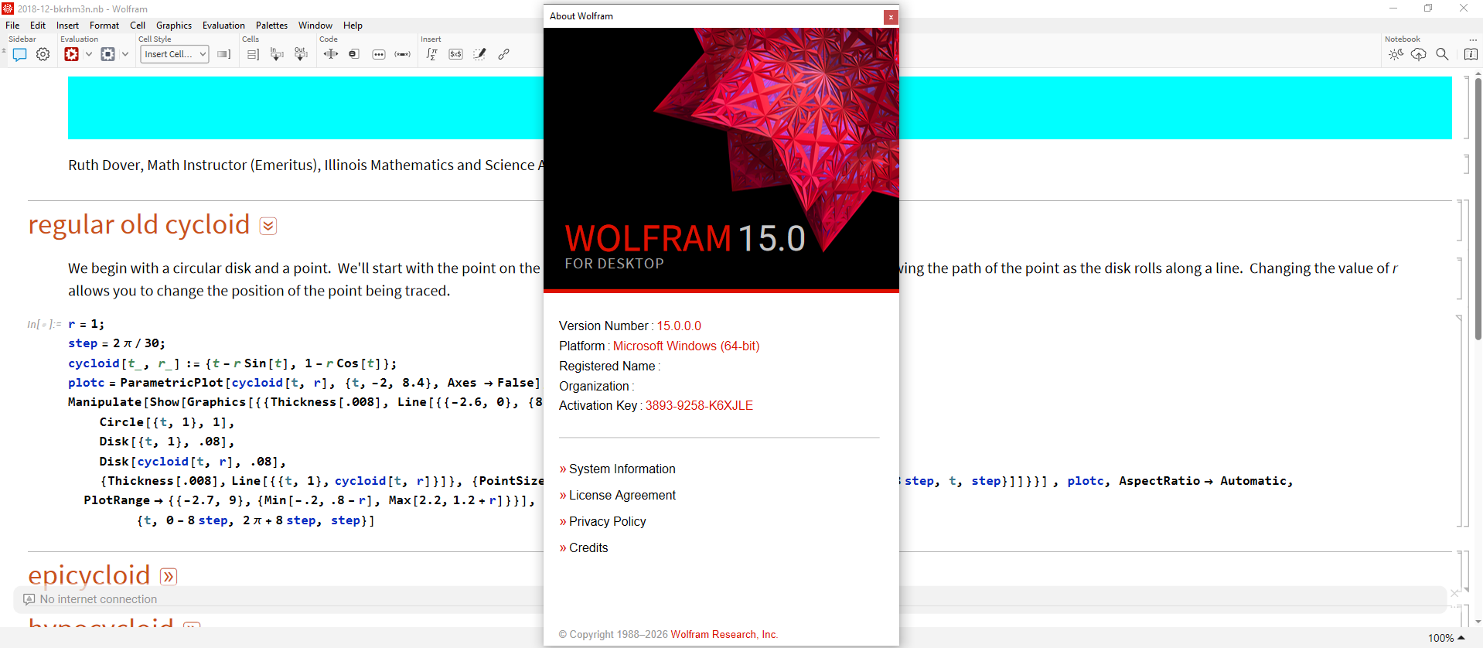
Task: Click the parenthesized comment (*—*) icon
Action: coord(403,54)
